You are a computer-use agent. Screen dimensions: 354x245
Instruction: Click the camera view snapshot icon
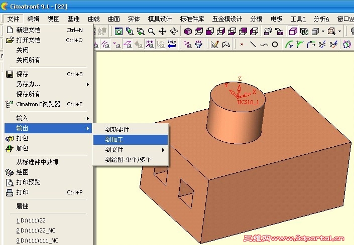coord(280,31)
